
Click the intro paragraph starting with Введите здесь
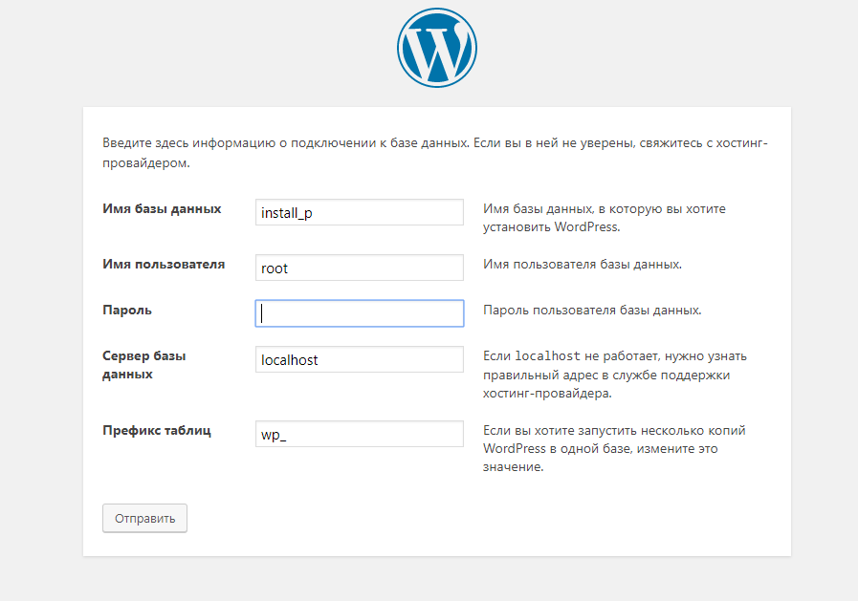pyautogui.click(x=435, y=153)
